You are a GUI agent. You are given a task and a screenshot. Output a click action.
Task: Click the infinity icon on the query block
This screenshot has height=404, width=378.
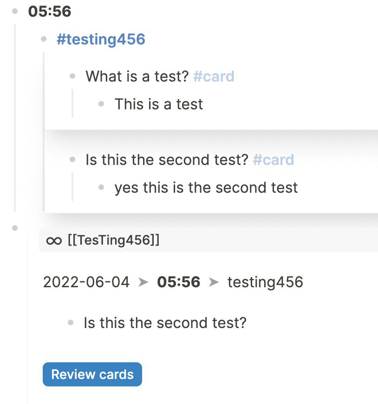coord(54,240)
